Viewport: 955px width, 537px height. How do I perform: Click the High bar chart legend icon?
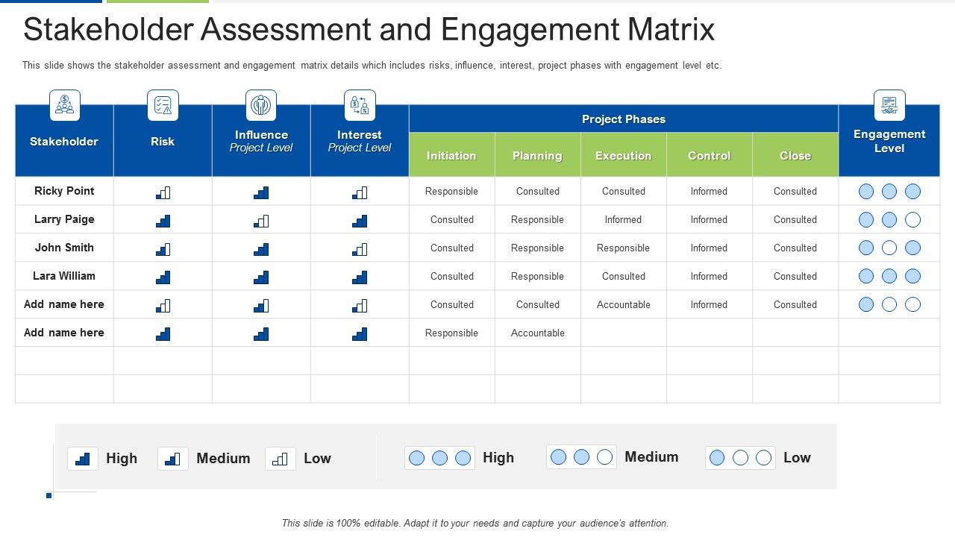click(83, 459)
